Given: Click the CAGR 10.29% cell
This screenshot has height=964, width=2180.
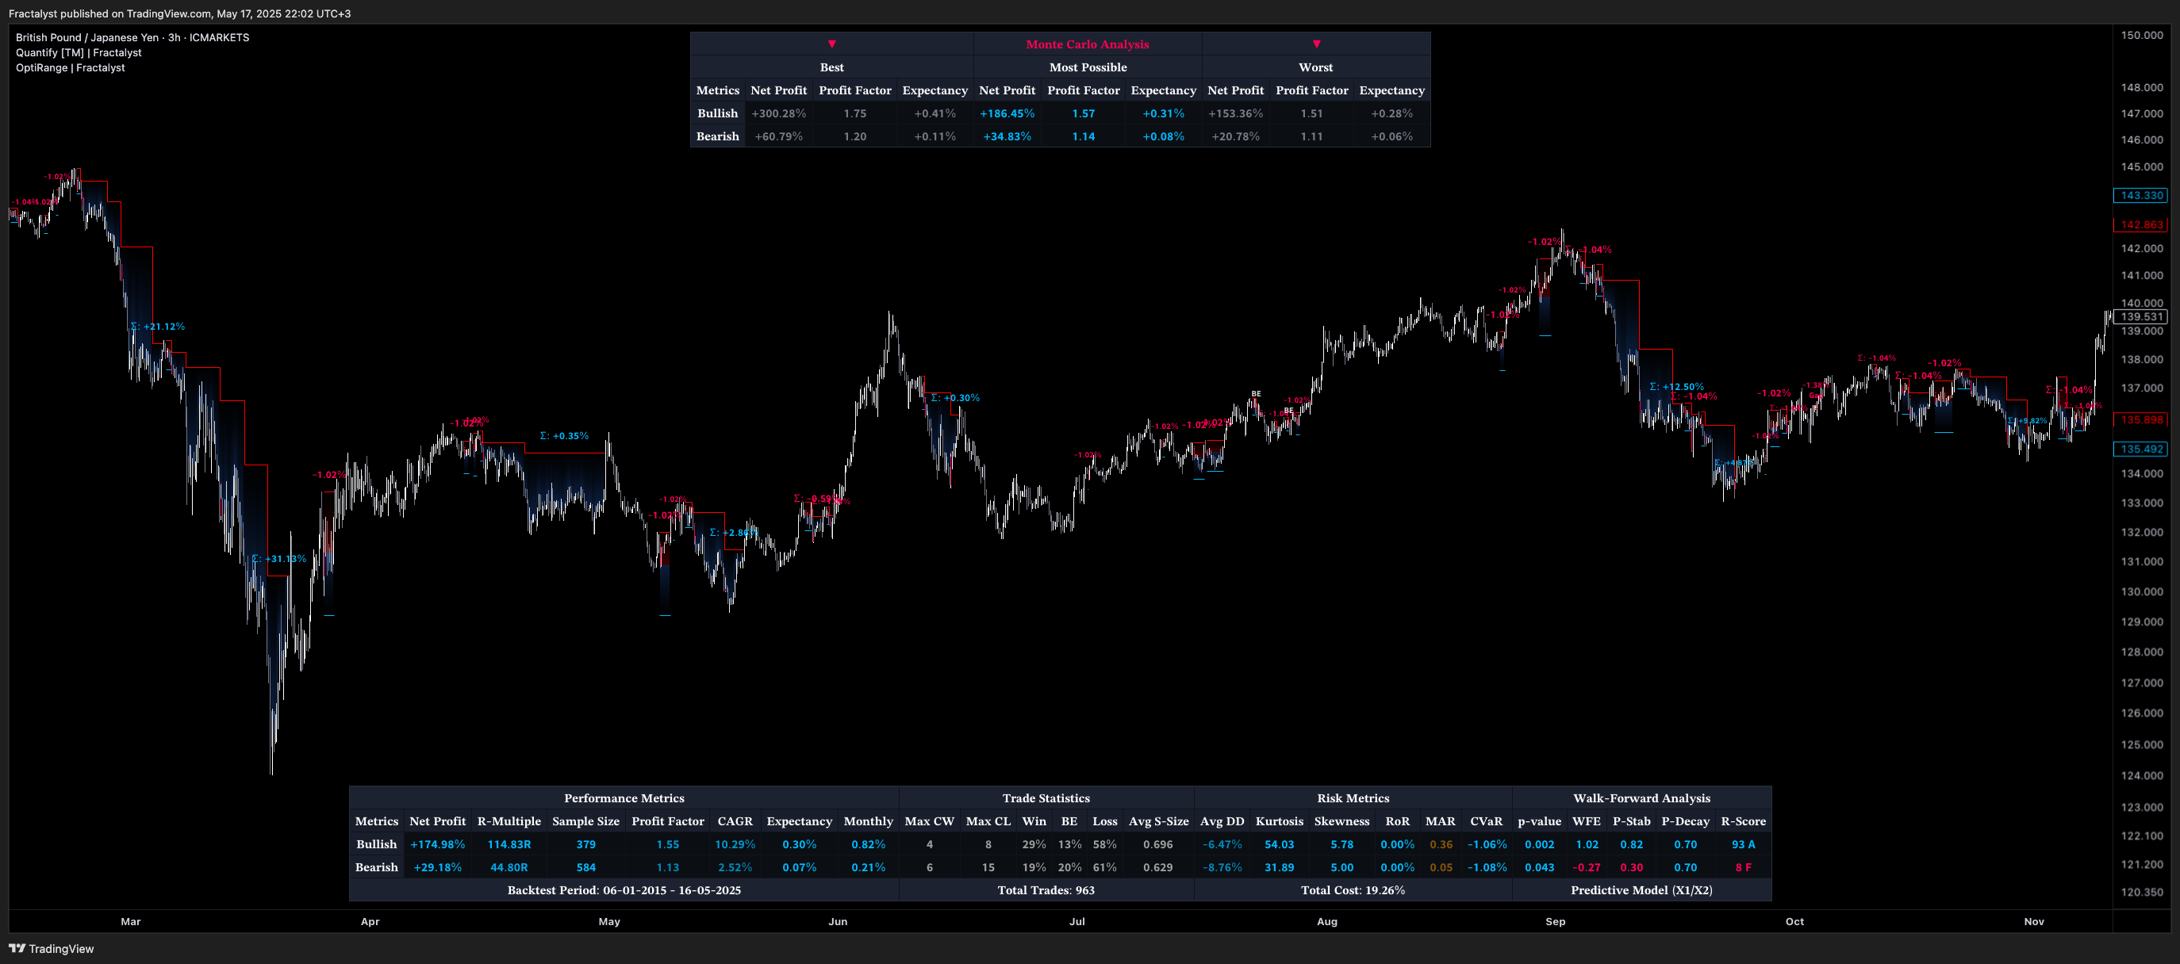Looking at the screenshot, I should [735, 845].
